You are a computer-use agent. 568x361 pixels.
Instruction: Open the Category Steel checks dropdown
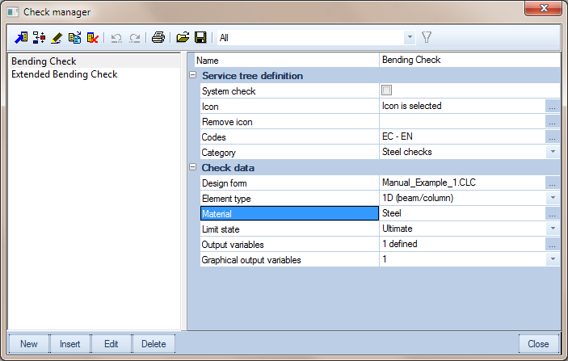click(x=553, y=152)
